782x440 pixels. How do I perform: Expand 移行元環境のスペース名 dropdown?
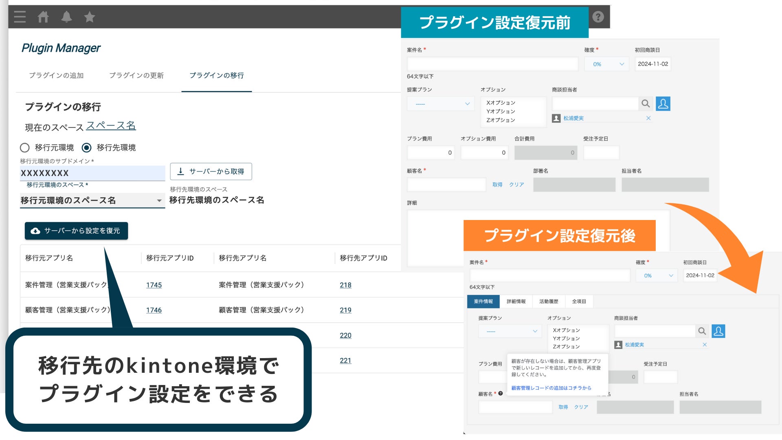point(159,200)
